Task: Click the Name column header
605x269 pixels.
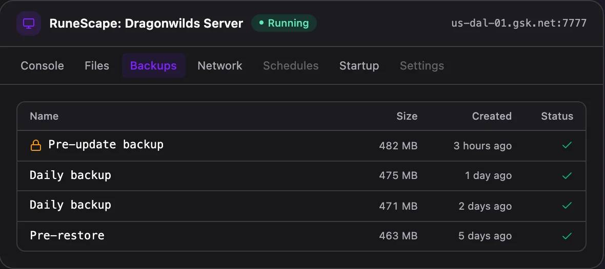Action: tap(44, 116)
